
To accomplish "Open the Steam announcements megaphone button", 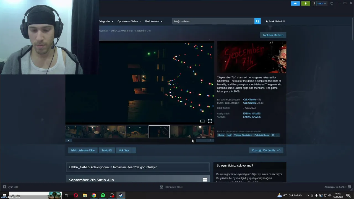I will point(295,3).
